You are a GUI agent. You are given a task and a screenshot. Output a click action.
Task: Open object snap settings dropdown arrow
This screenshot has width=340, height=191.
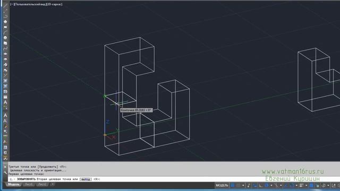coord(296,185)
